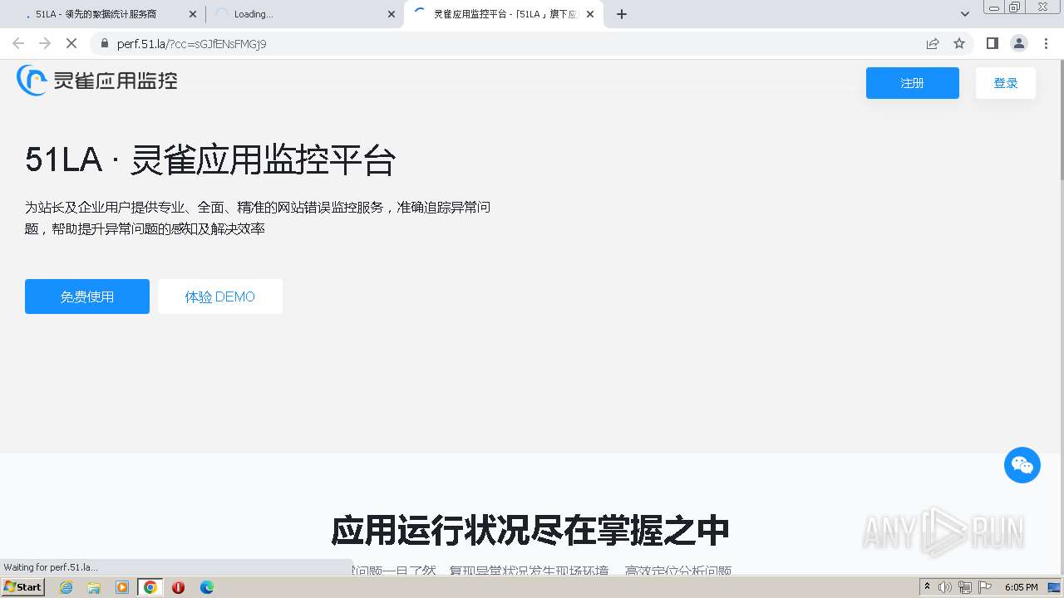Image resolution: width=1064 pixels, height=598 pixels.
Task: Click heading 应用运行状况尽在掌握之中
Action: 530,530
